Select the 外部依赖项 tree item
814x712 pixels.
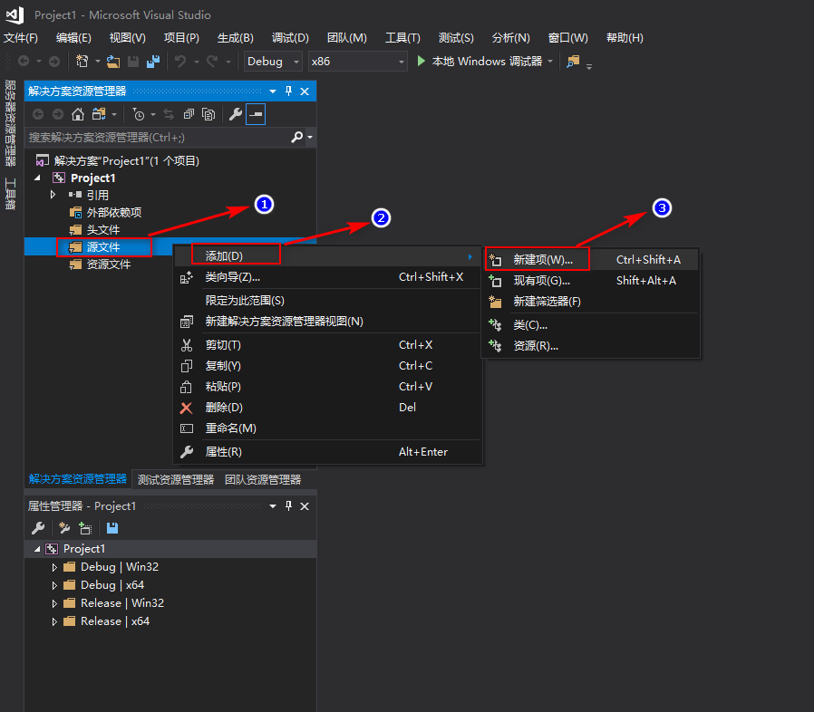coord(106,212)
